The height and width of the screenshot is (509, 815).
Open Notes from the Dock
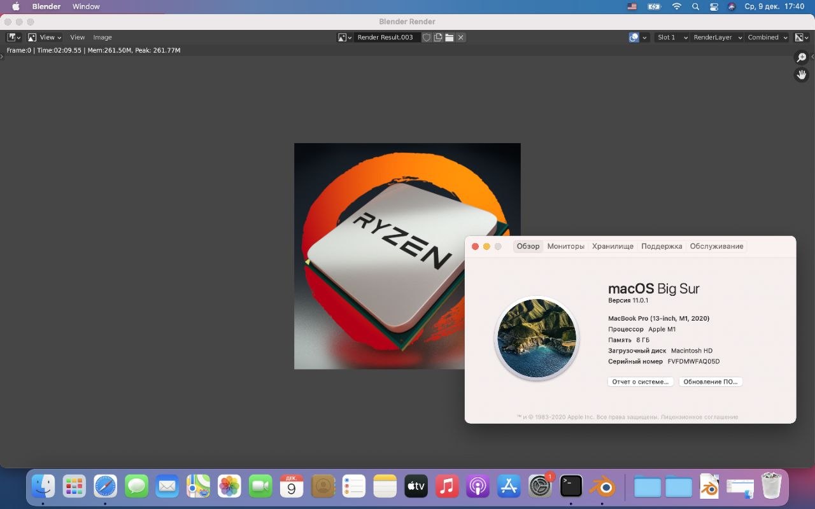pos(385,487)
